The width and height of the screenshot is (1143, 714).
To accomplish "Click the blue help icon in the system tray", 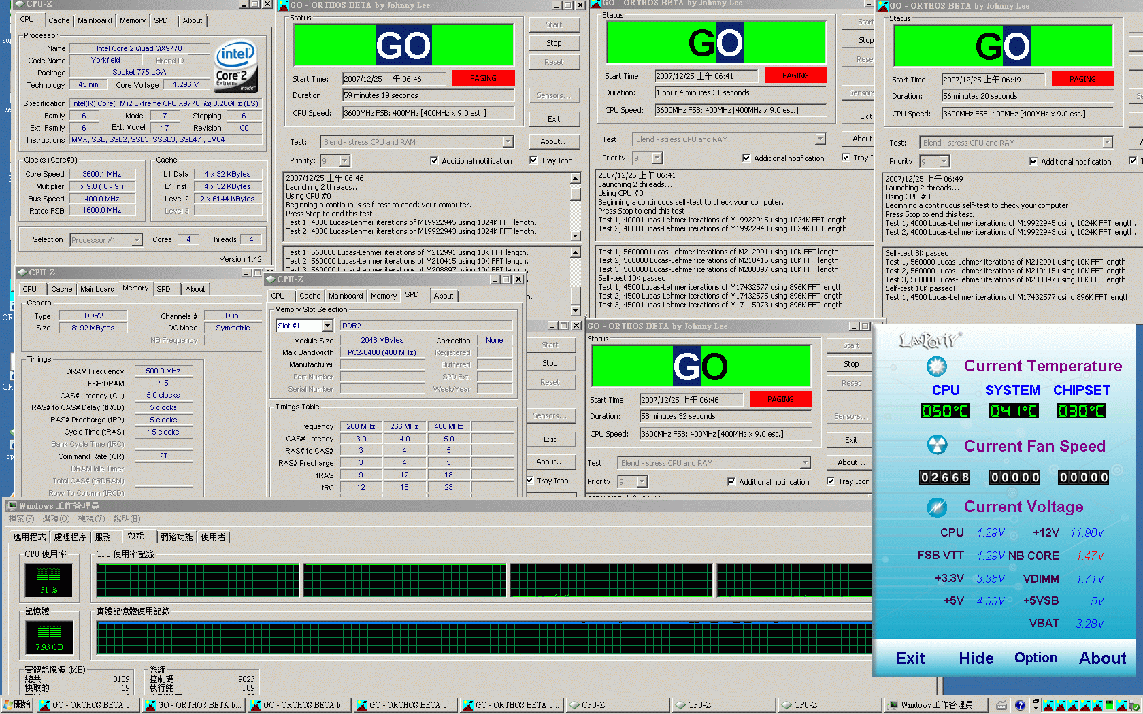I will pyautogui.click(x=1020, y=705).
